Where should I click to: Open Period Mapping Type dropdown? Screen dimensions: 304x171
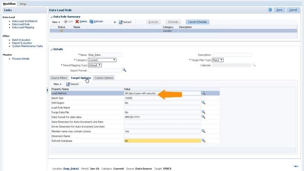coord(95,66)
